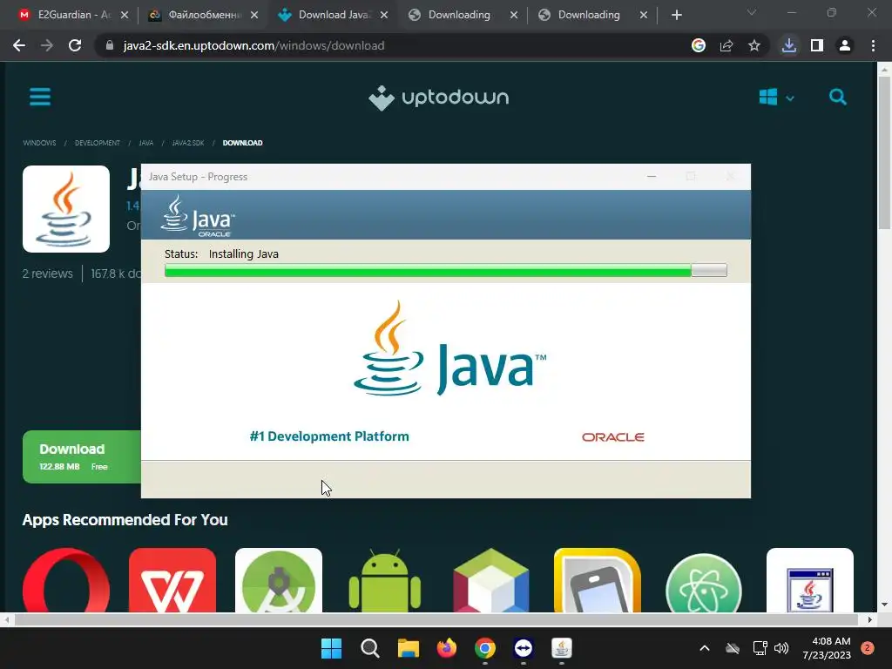Open a new Chrome tab
The image size is (892, 669).
pyautogui.click(x=676, y=15)
